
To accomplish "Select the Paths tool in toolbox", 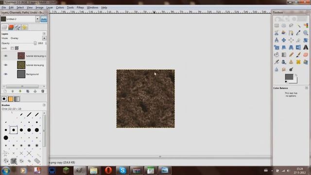I will (x=291, y=33).
